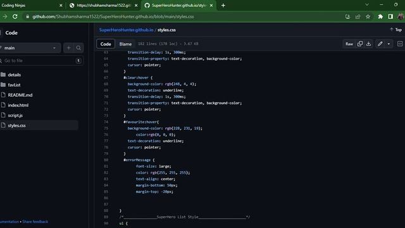The image size is (405, 228).
Task: Click the install app icon in address bar
Action: (x=347, y=16)
